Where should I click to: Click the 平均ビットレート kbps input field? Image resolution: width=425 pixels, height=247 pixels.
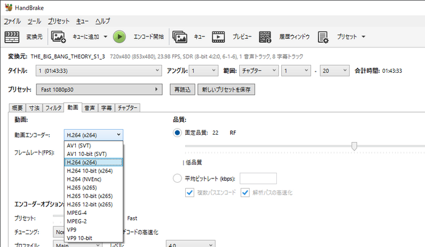258,178
